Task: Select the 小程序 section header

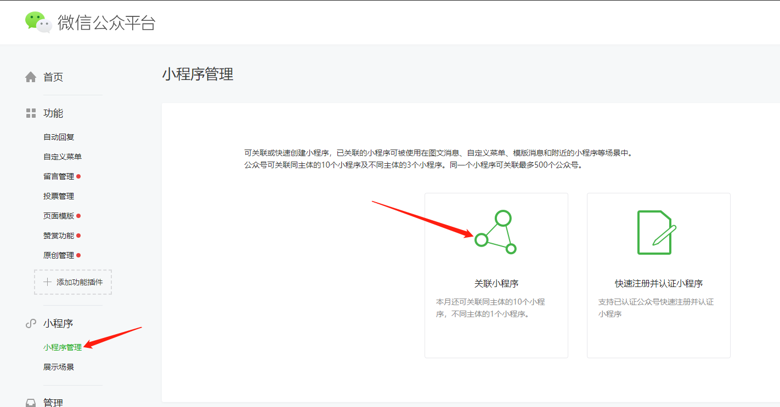Action: coord(58,324)
